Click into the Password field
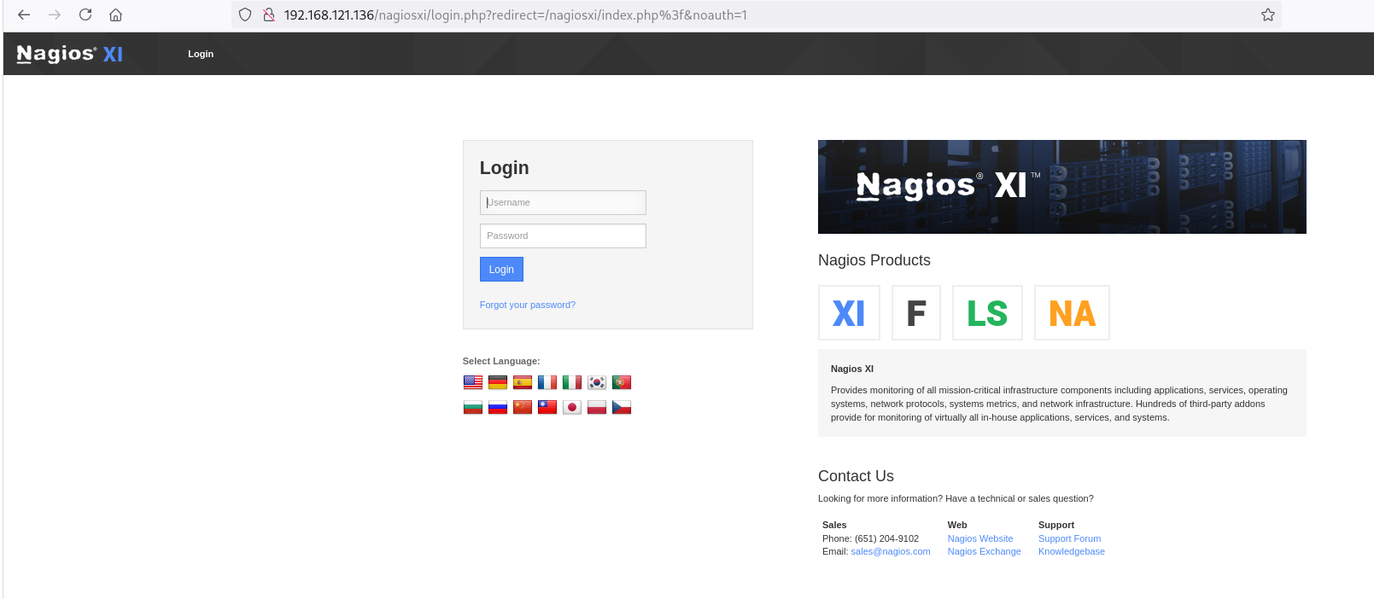This screenshot has width=1374, height=599. [563, 236]
